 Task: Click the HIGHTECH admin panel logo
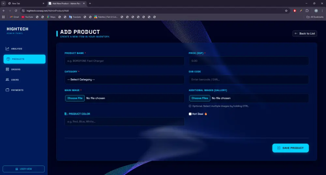click(x=18, y=30)
